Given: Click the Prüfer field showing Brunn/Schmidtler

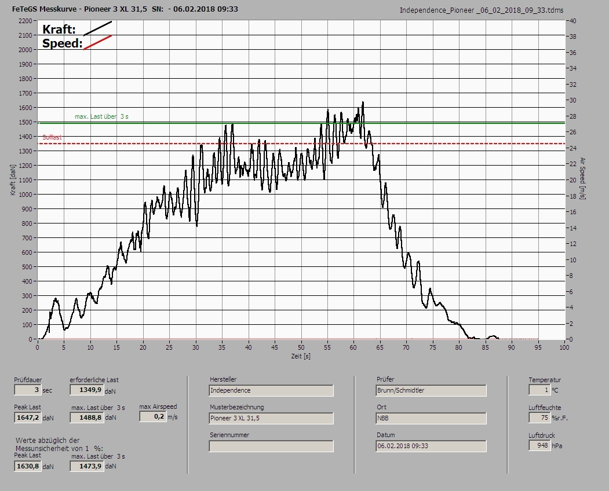Looking at the screenshot, I should [431, 390].
